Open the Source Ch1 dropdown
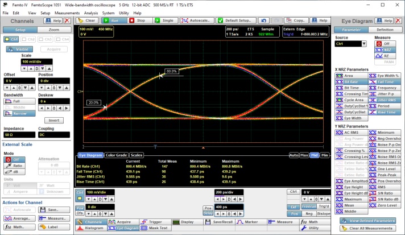 pos(350,43)
